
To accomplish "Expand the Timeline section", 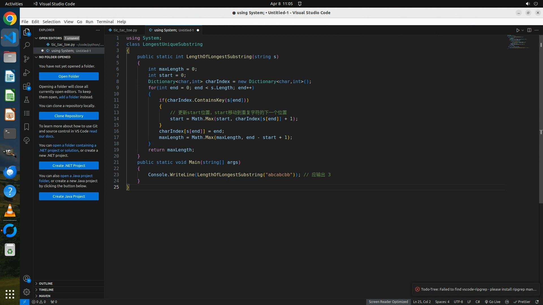I will (46, 290).
